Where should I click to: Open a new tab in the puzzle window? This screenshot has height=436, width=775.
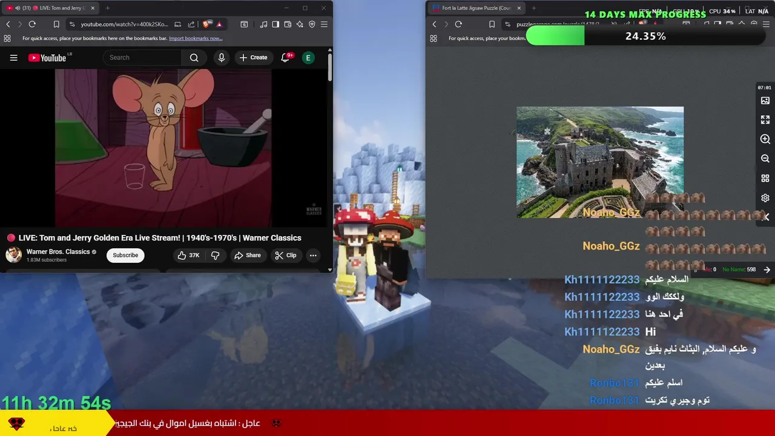[x=534, y=8]
